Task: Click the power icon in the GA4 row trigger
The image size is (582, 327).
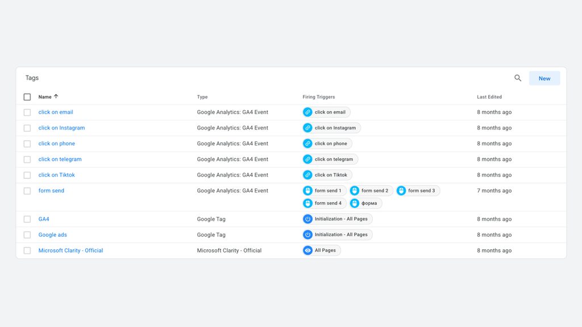Action: click(x=307, y=219)
